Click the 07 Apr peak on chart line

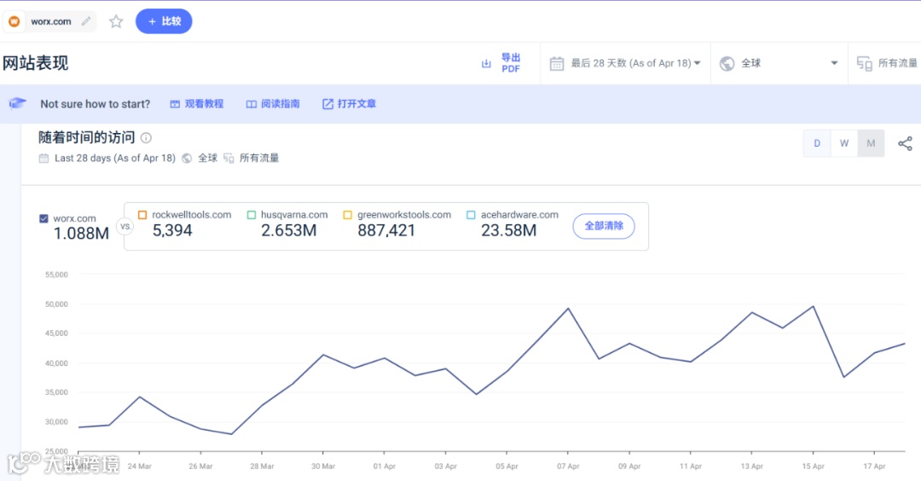point(568,309)
